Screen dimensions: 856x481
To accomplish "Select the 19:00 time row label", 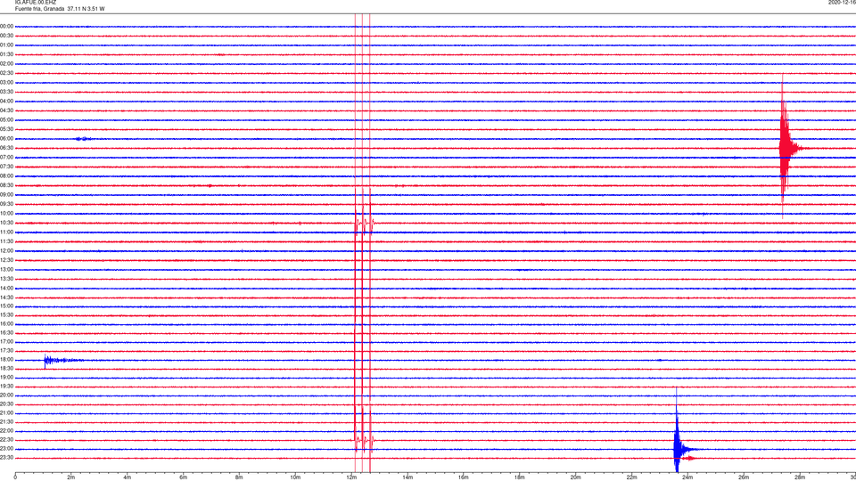I will 6,378.
